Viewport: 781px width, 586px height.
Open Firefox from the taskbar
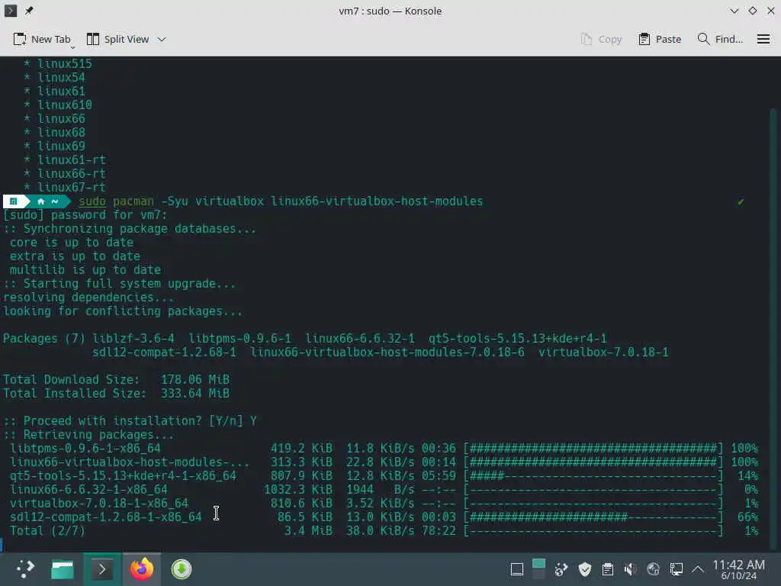coord(142,569)
